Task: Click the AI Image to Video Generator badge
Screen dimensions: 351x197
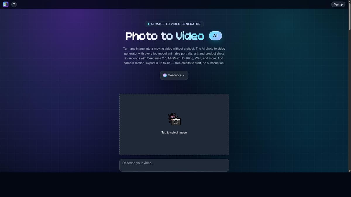Action: click(x=174, y=24)
